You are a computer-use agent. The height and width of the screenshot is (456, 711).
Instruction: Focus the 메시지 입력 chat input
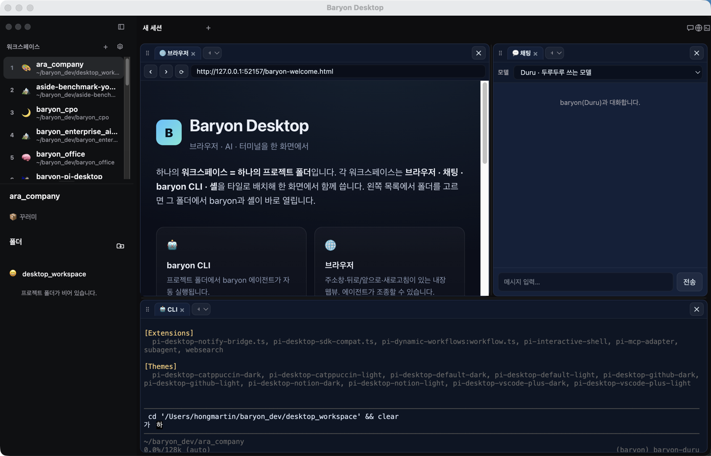pyautogui.click(x=586, y=282)
